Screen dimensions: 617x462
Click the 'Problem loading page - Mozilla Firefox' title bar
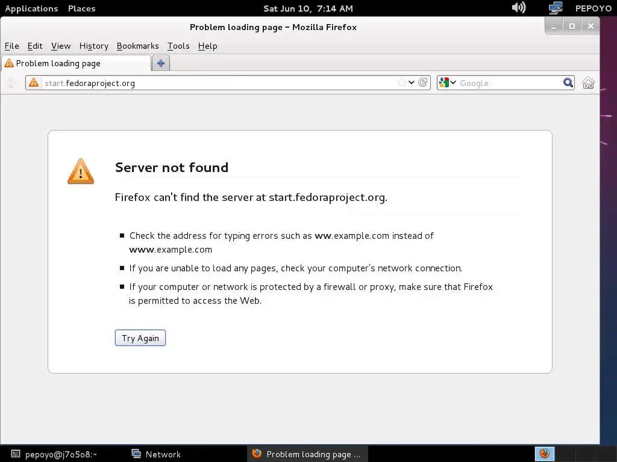coord(273,27)
